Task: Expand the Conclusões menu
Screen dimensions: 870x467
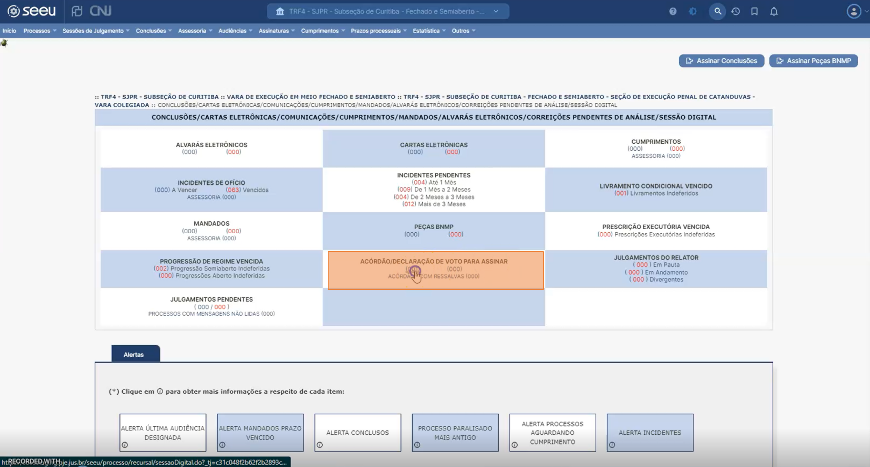Action: click(154, 31)
